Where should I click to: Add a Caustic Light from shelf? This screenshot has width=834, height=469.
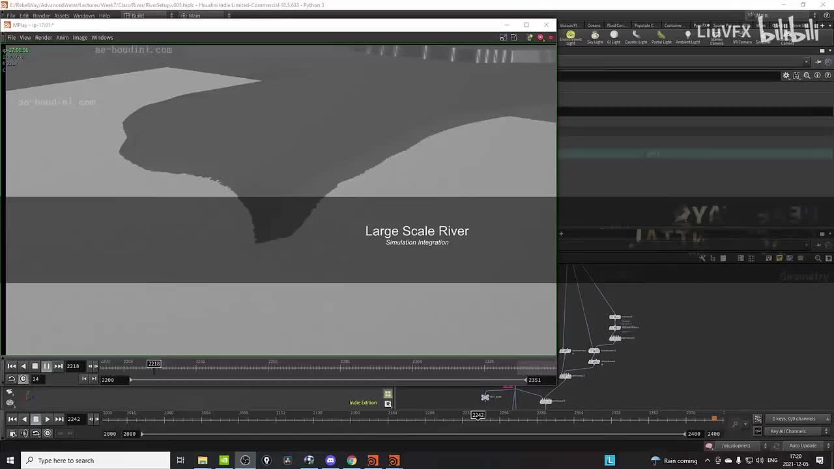(x=636, y=37)
